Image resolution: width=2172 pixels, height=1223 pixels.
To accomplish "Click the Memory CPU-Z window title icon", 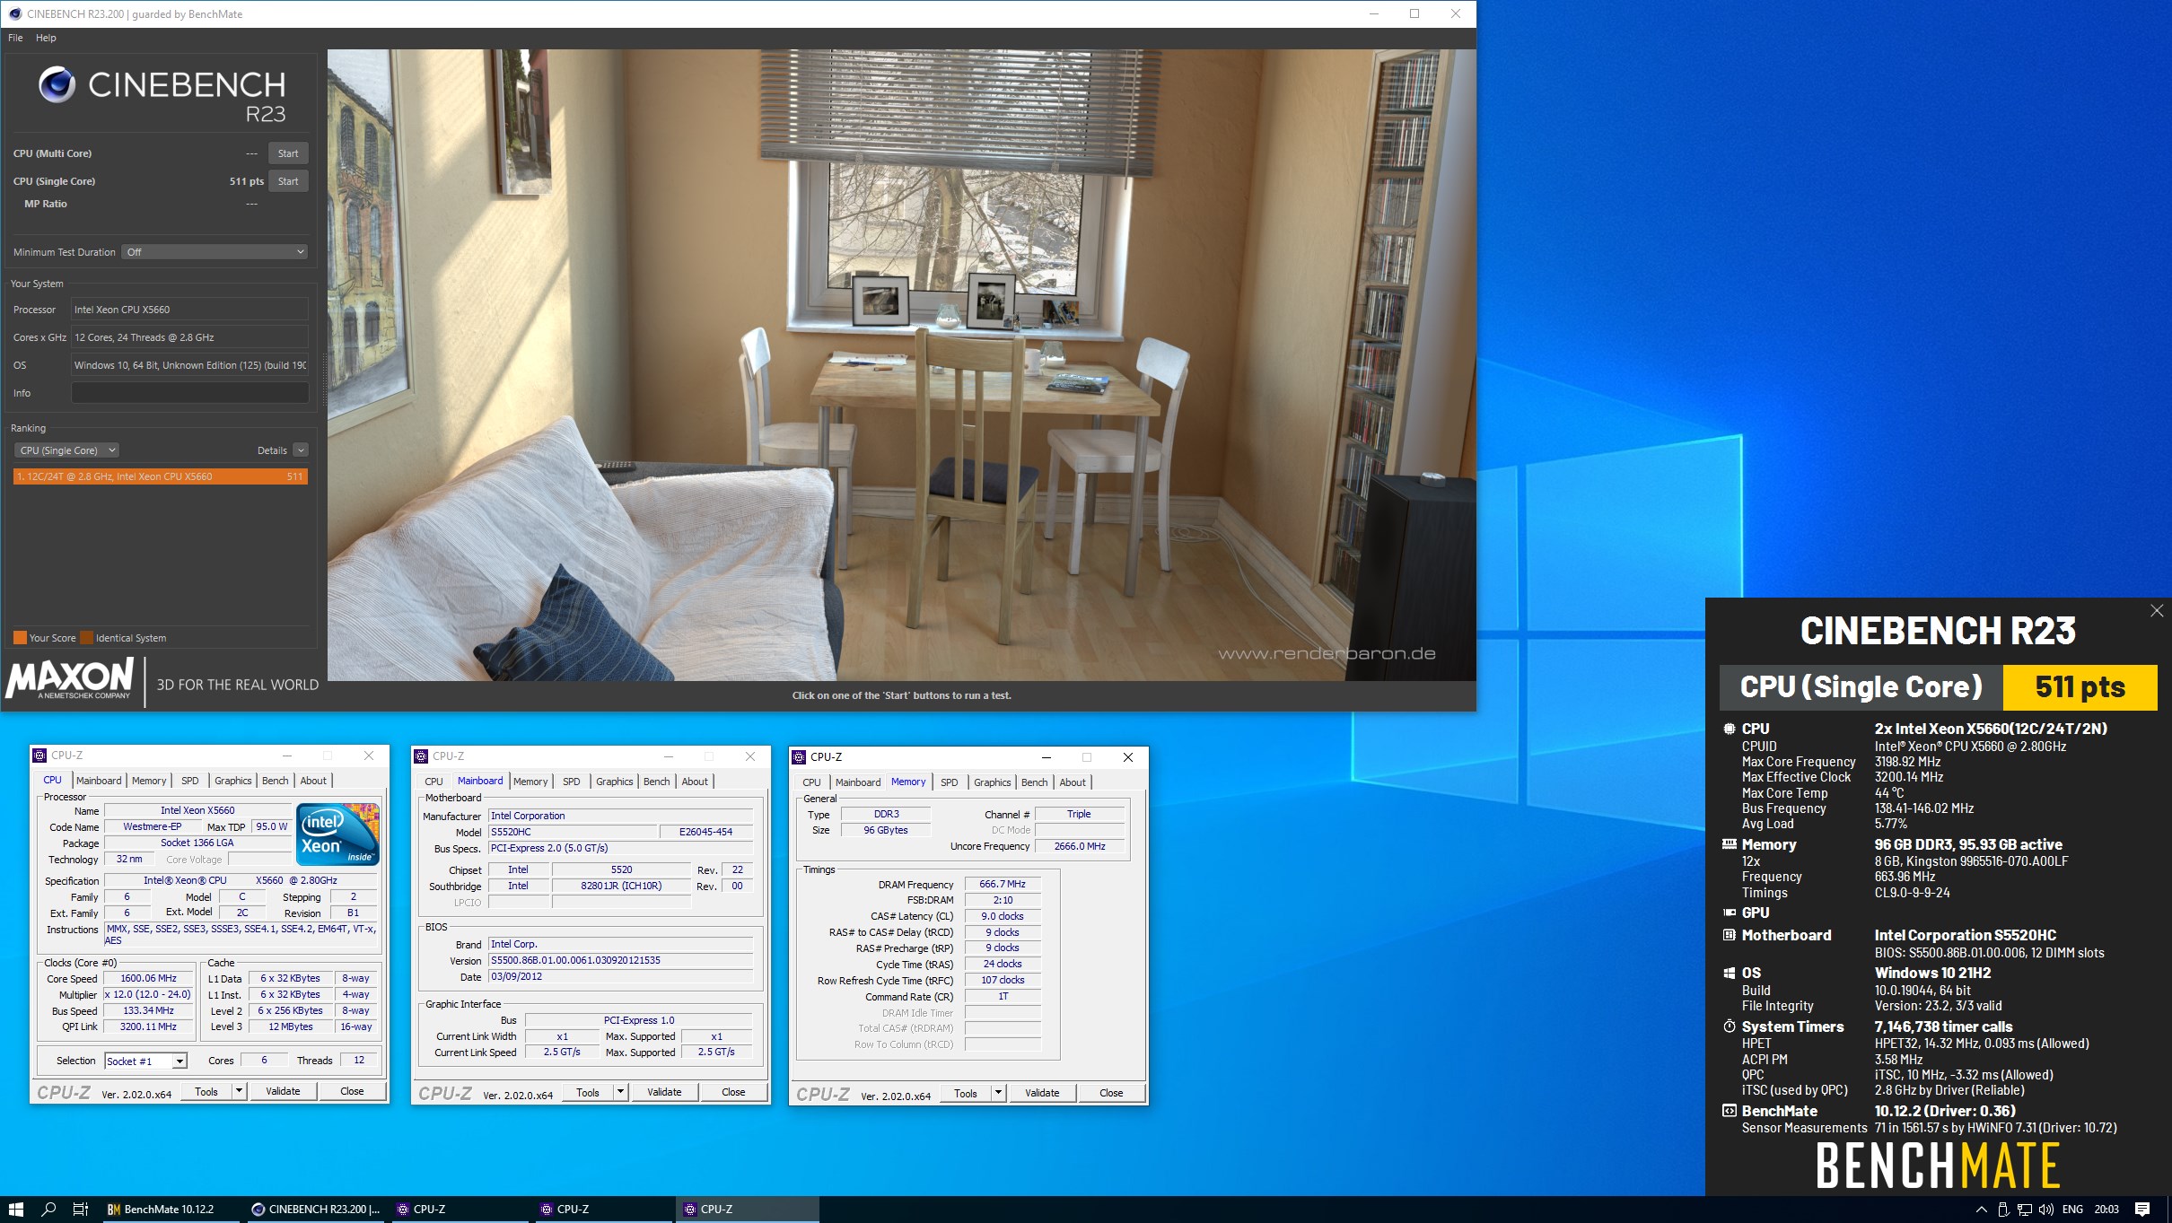I will click(x=799, y=757).
